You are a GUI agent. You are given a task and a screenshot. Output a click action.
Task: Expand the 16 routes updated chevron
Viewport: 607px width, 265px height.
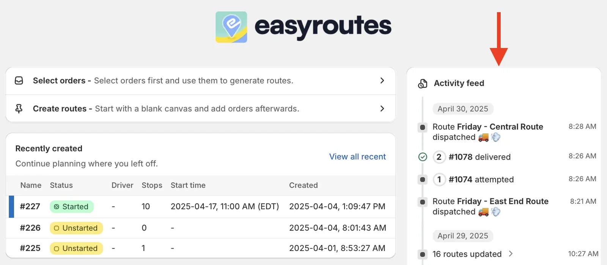coord(511,254)
